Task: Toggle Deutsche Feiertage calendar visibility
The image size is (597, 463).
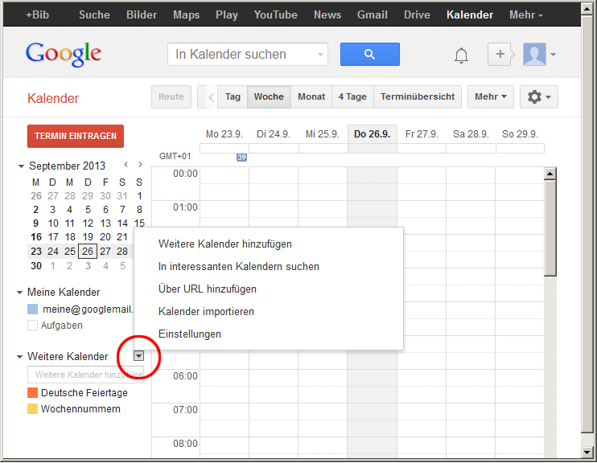Action: tap(32, 393)
